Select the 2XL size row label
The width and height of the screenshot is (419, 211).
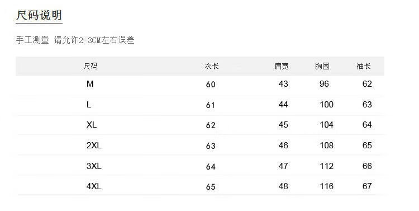coord(94,146)
